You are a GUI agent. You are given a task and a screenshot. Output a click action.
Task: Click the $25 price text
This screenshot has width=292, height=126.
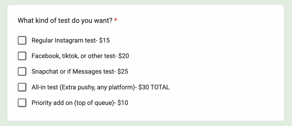click(123, 72)
